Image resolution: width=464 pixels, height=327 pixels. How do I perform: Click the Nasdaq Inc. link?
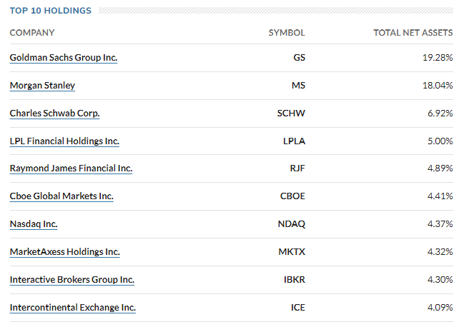point(34,224)
